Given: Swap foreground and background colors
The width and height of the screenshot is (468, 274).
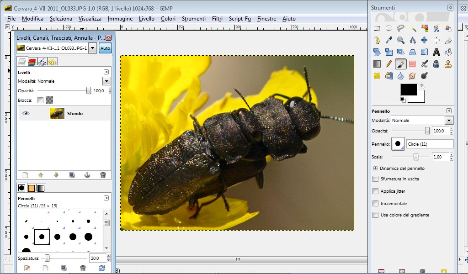Looking at the screenshot, I should point(422,86).
